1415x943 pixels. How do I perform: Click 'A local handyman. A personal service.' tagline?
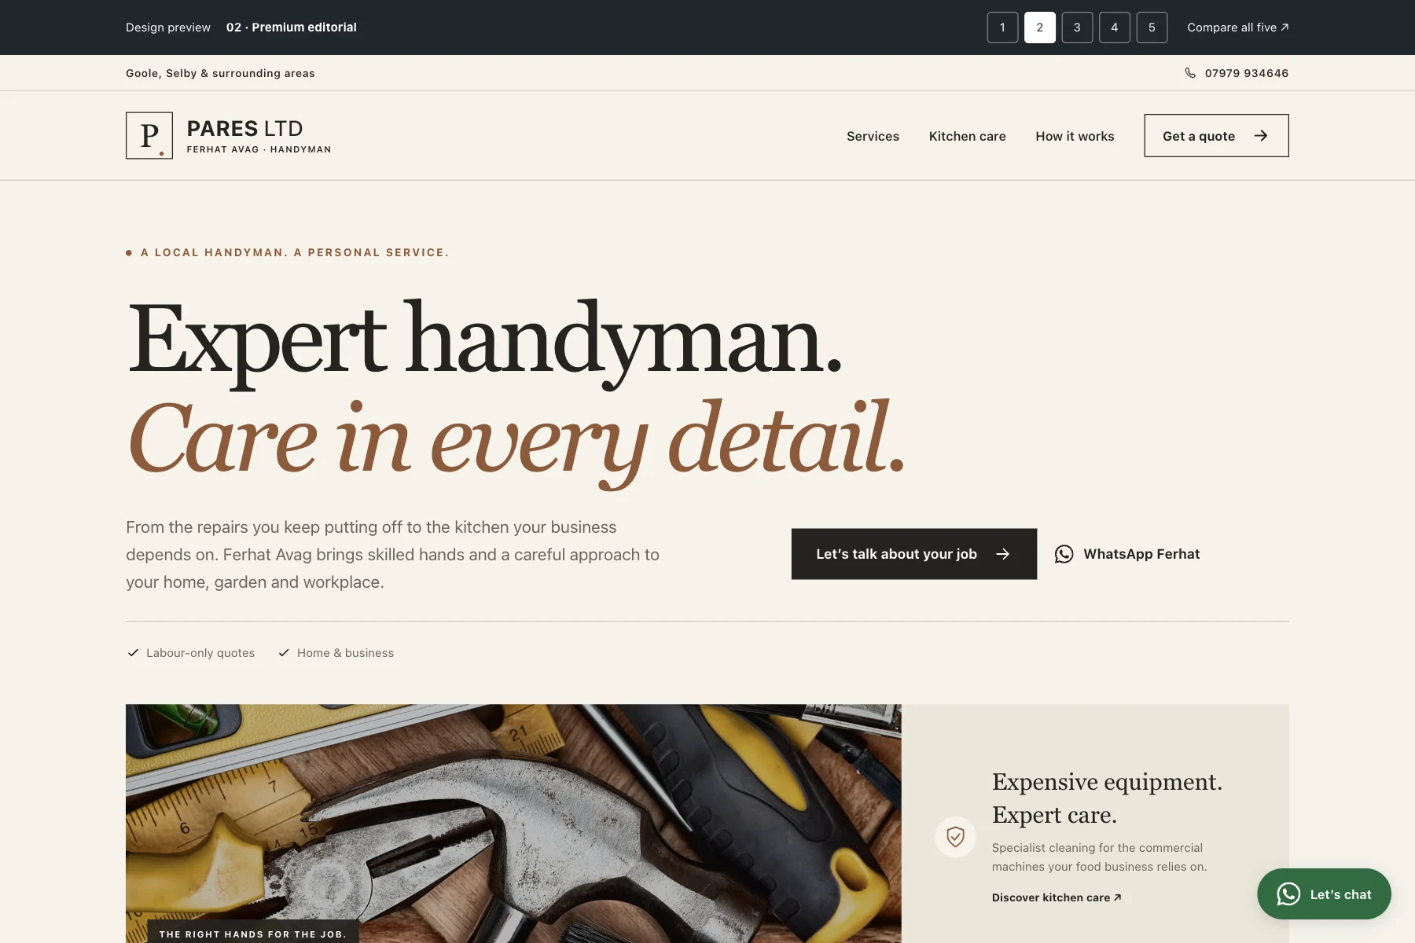(x=295, y=252)
